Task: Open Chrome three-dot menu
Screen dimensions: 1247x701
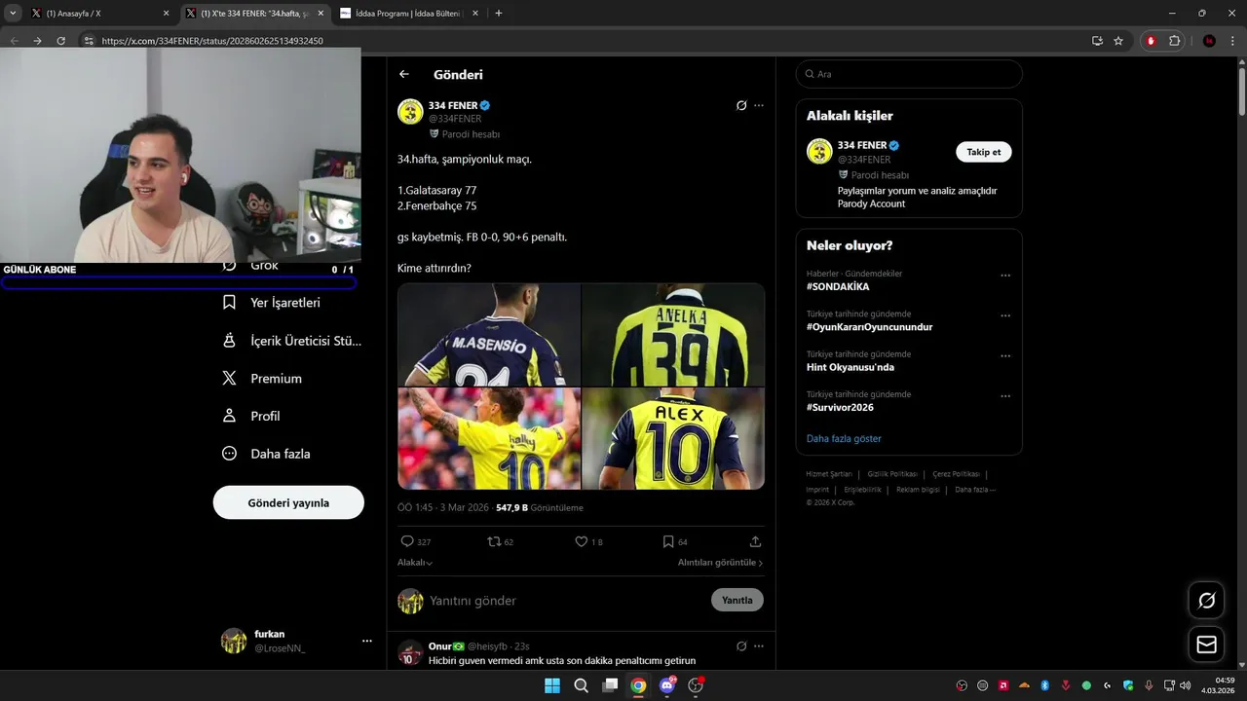Action: (x=1232, y=41)
